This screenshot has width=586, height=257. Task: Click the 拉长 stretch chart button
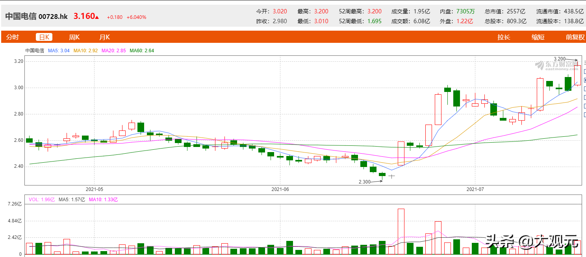504,37
